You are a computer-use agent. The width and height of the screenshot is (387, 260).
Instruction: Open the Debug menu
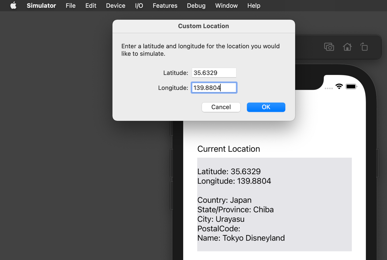[196, 5]
